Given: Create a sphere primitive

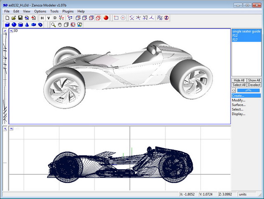Looking at the screenshot, I should pos(14,25).
